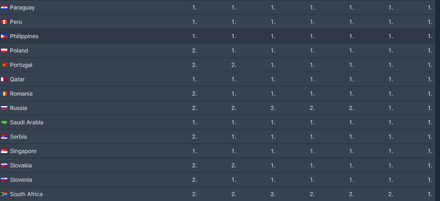Open the Slovenia country name
The height and width of the screenshot is (201, 440).
click(x=21, y=180)
